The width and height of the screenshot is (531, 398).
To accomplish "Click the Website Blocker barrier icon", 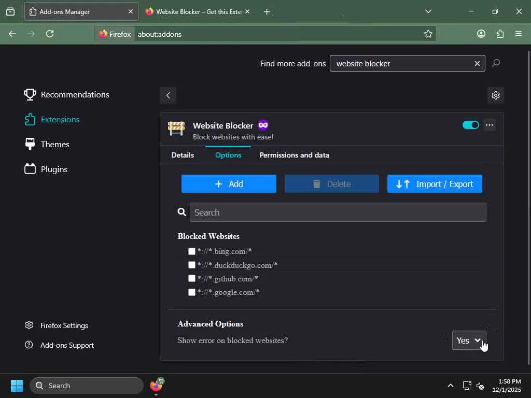I will pos(176,129).
